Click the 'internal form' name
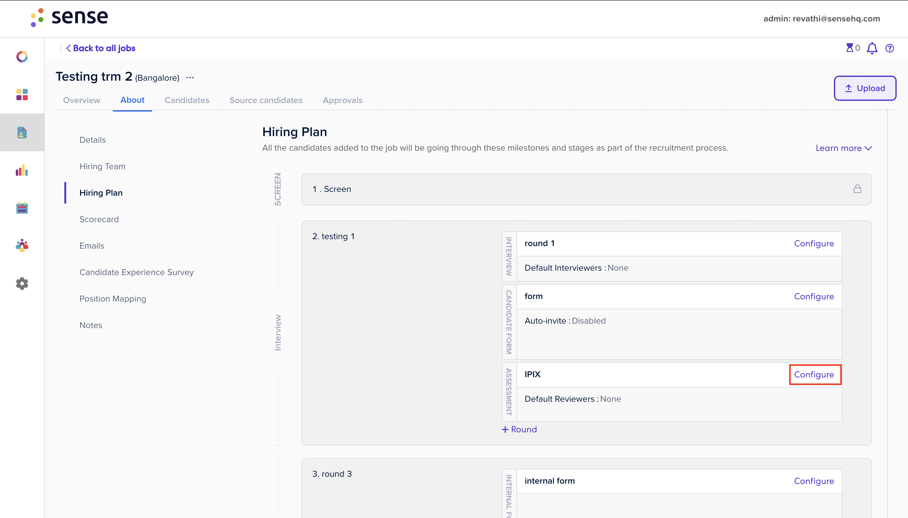This screenshot has height=518, width=908. (550, 481)
